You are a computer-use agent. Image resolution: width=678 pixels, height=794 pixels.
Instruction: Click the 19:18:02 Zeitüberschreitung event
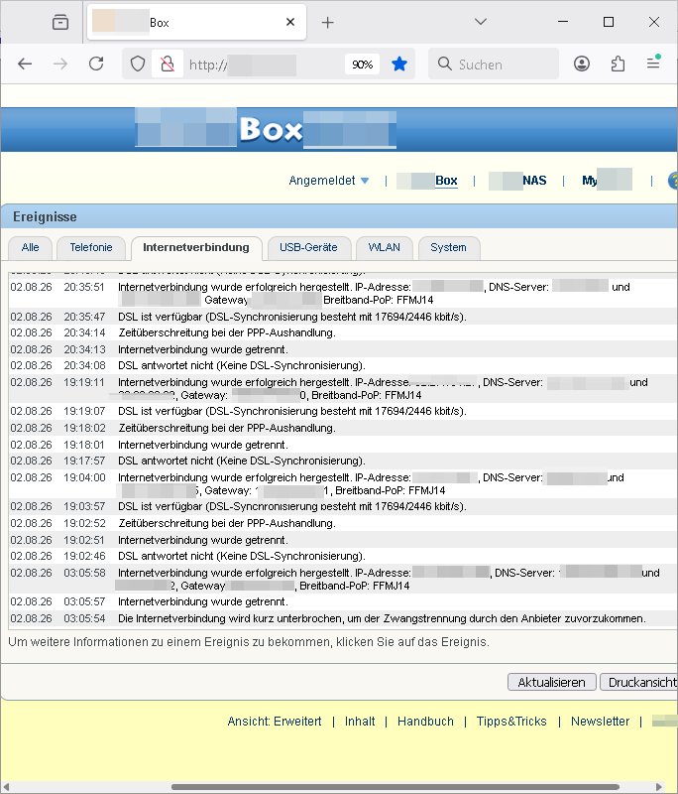[x=342, y=428]
